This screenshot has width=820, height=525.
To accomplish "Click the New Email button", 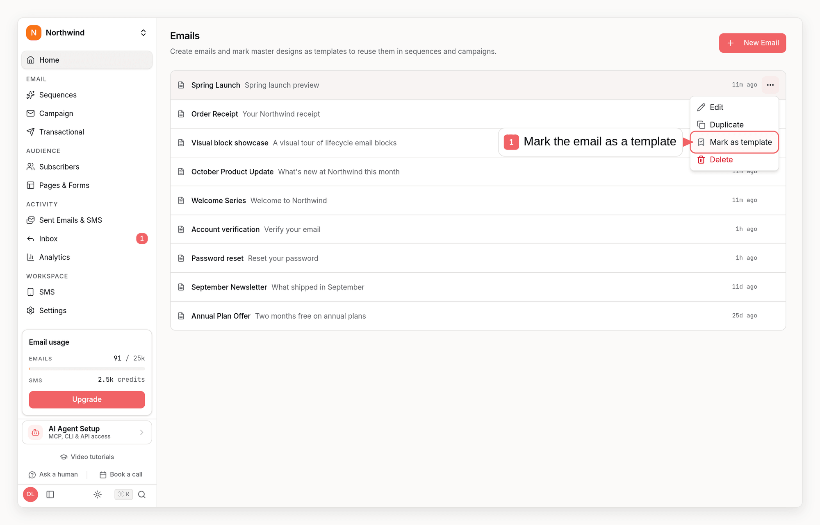I will point(752,43).
